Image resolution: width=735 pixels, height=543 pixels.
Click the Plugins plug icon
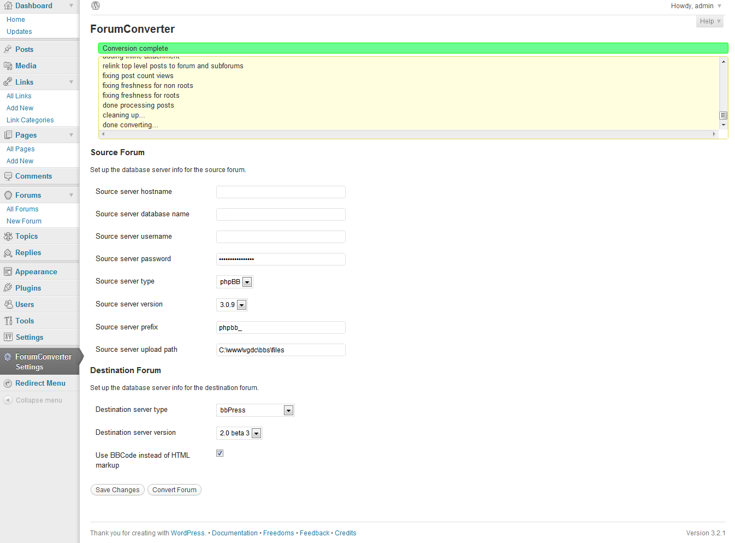click(x=8, y=288)
